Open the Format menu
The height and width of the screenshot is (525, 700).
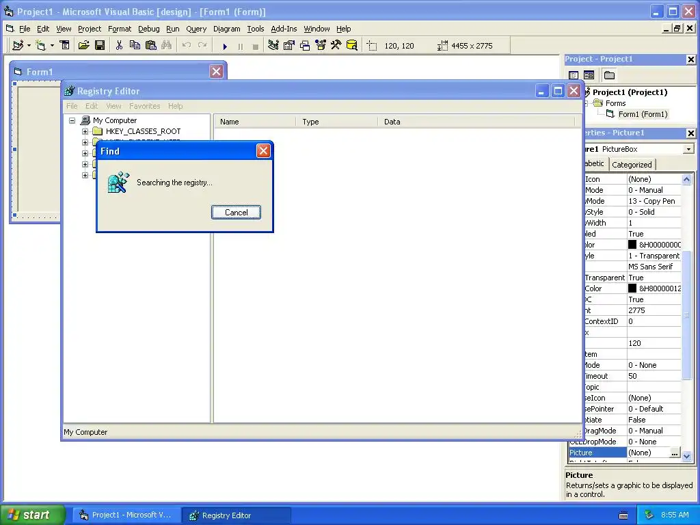(x=120, y=29)
